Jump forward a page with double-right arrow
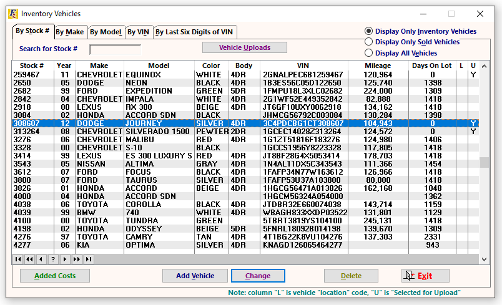This screenshot has height=305, width=502. pyautogui.click(x=77, y=259)
